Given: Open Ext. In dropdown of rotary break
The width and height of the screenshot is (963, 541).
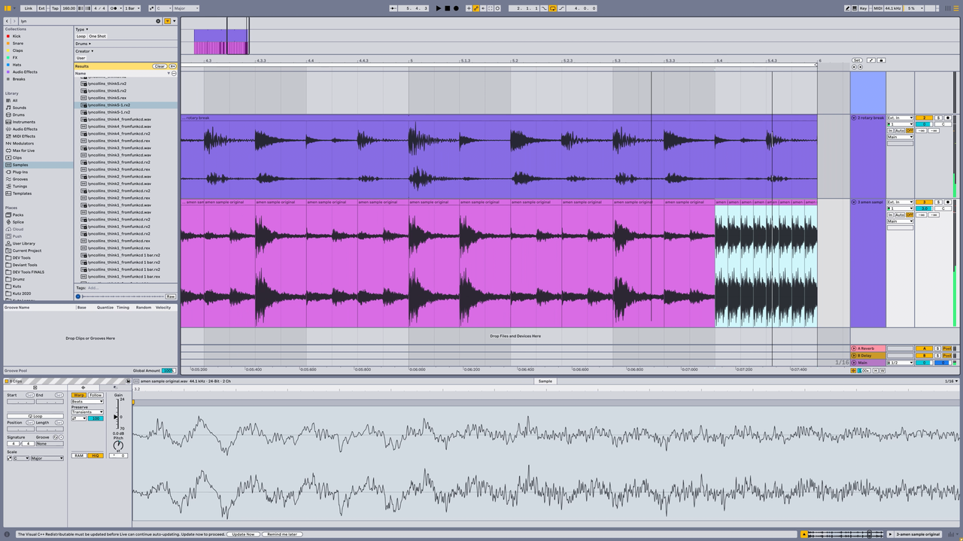Looking at the screenshot, I should tap(900, 118).
